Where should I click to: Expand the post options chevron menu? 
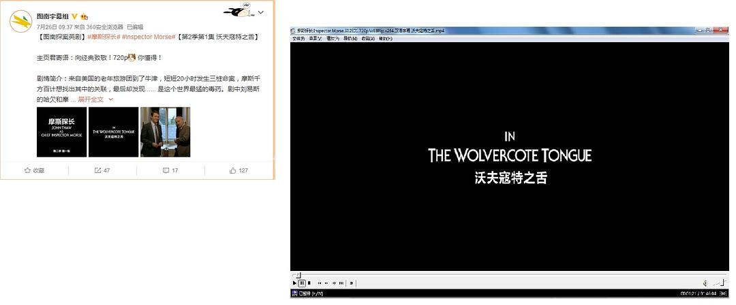(x=260, y=13)
